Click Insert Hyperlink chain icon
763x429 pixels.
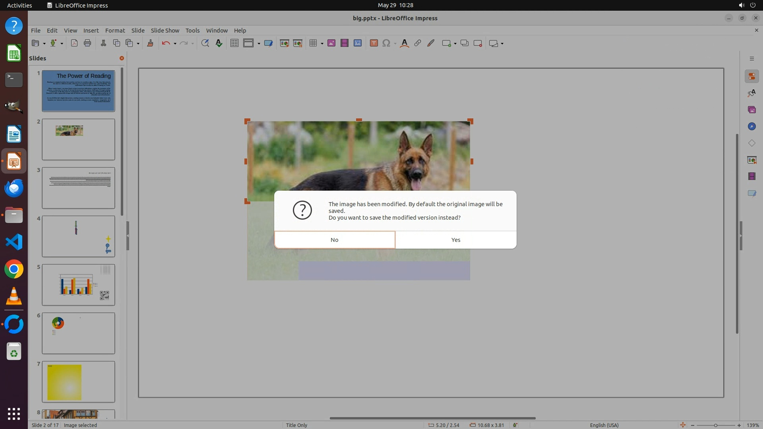(x=418, y=43)
